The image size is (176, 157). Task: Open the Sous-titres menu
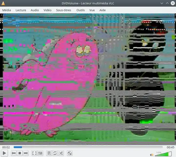[64, 10]
